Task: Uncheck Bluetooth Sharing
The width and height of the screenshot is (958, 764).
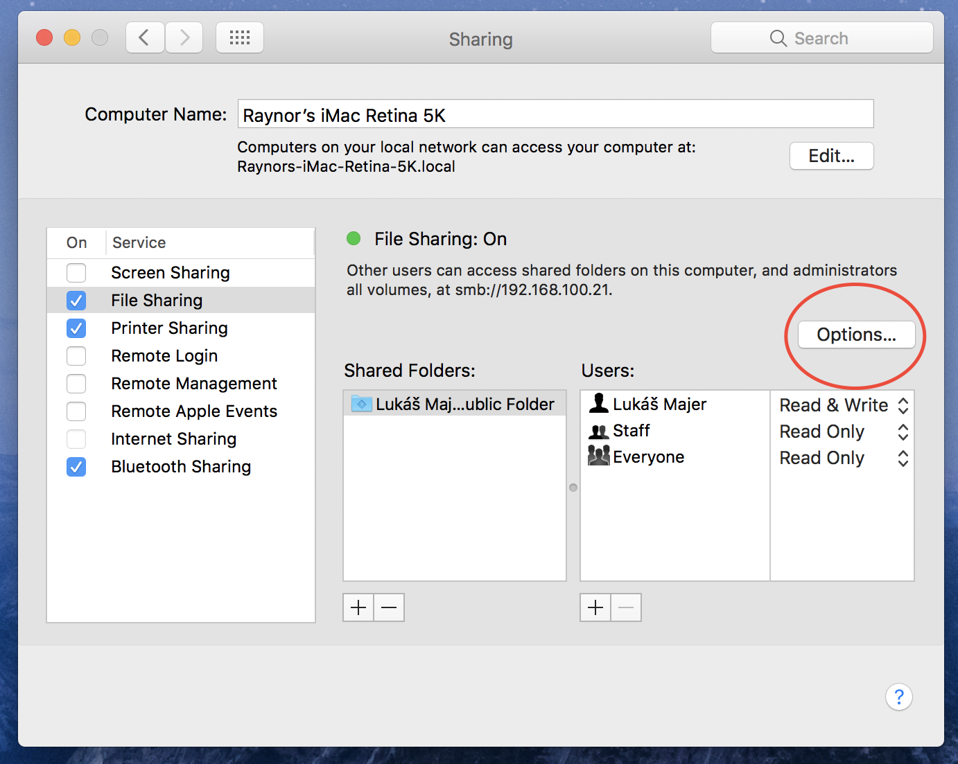Action: click(76, 467)
